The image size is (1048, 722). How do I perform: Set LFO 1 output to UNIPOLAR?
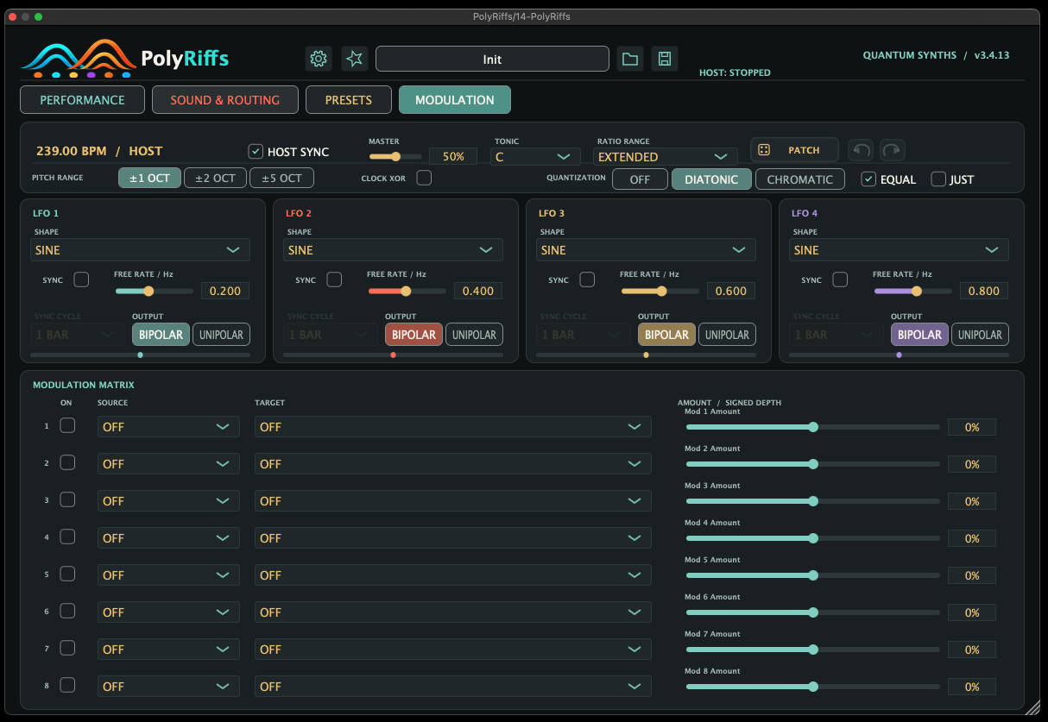point(221,335)
